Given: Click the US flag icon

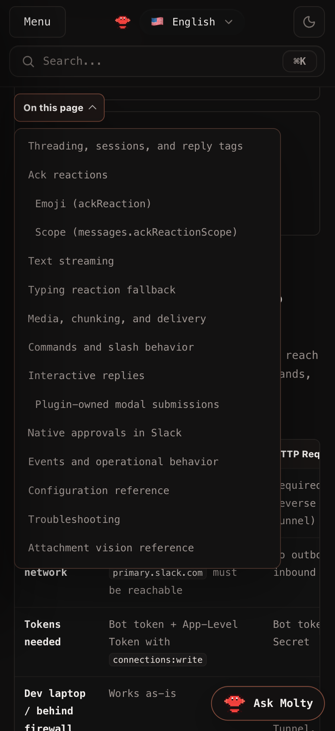Looking at the screenshot, I should pyautogui.click(x=157, y=21).
